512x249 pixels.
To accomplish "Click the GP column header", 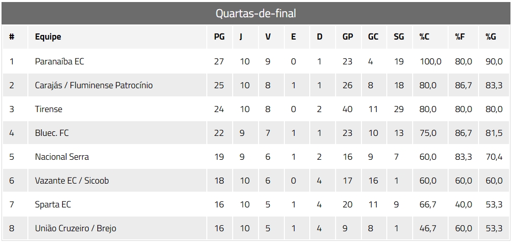I will pos(348,37).
